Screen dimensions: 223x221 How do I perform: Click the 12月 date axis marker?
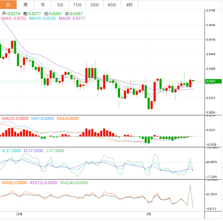point(19,214)
